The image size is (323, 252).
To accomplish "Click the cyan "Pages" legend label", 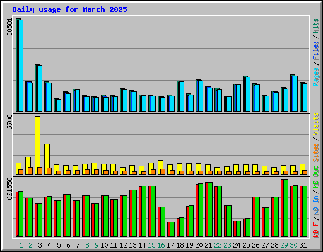I will pyautogui.click(x=316, y=77).
